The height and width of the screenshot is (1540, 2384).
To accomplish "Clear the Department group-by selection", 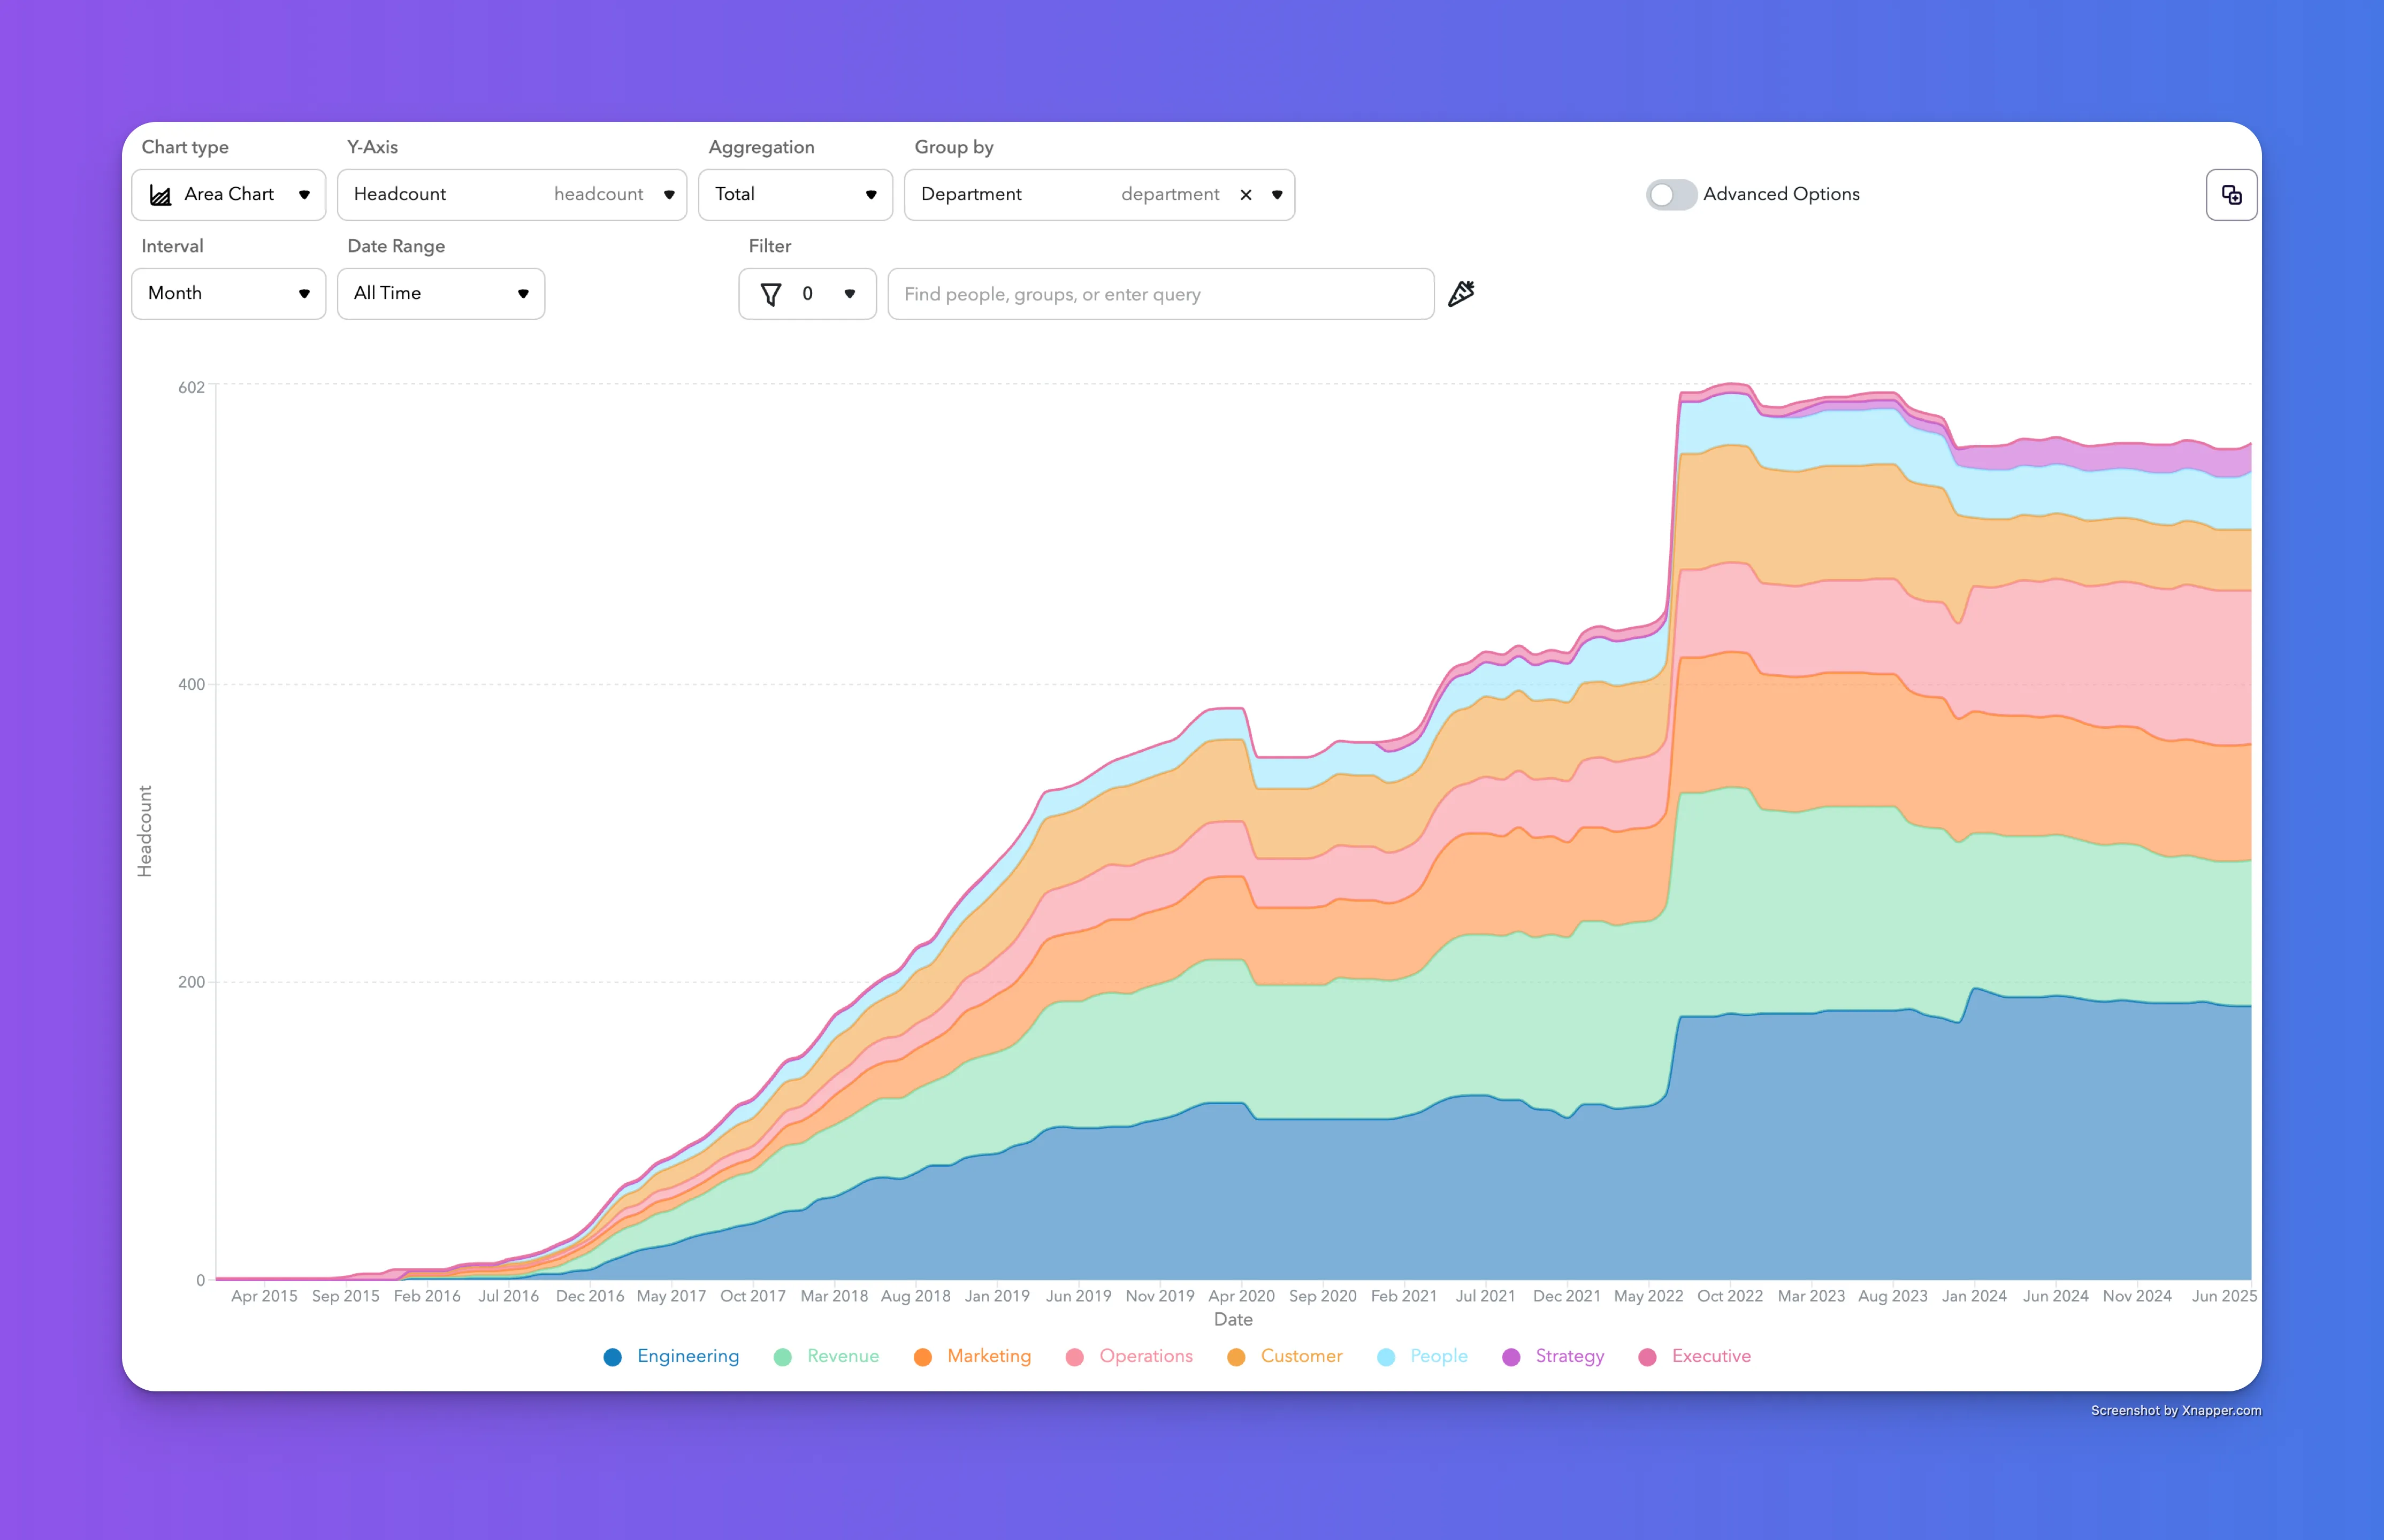I will point(1246,195).
